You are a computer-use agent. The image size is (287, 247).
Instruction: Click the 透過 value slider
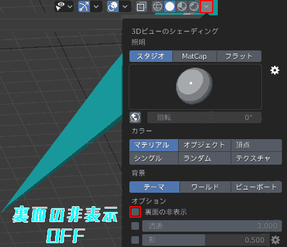click(212, 226)
